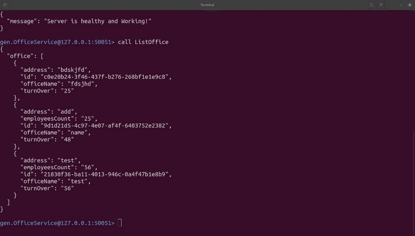Click the 'call ListOffice' command text
415x236 pixels.
(143, 42)
